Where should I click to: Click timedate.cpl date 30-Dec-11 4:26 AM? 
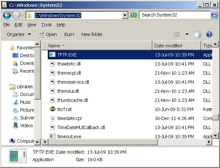(x=174, y=118)
